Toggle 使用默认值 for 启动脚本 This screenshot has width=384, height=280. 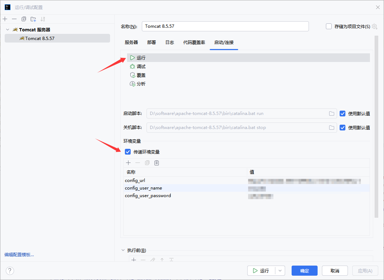pyautogui.click(x=342, y=114)
